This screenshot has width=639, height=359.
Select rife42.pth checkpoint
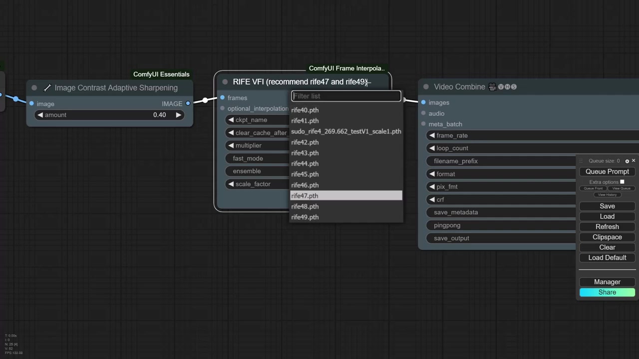[x=346, y=143]
